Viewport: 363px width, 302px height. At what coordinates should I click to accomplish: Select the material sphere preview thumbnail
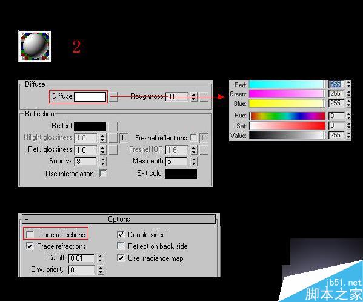(35, 46)
